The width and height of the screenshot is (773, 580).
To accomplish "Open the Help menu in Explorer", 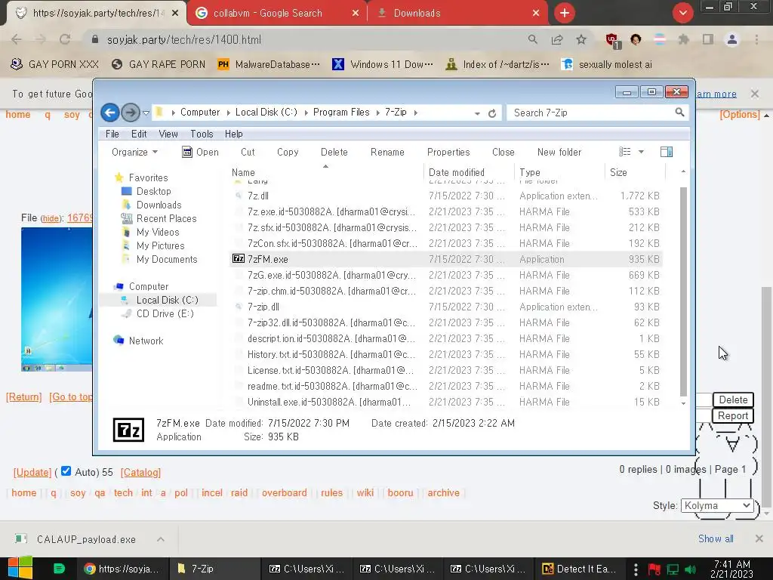I will (x=234, y=134).
